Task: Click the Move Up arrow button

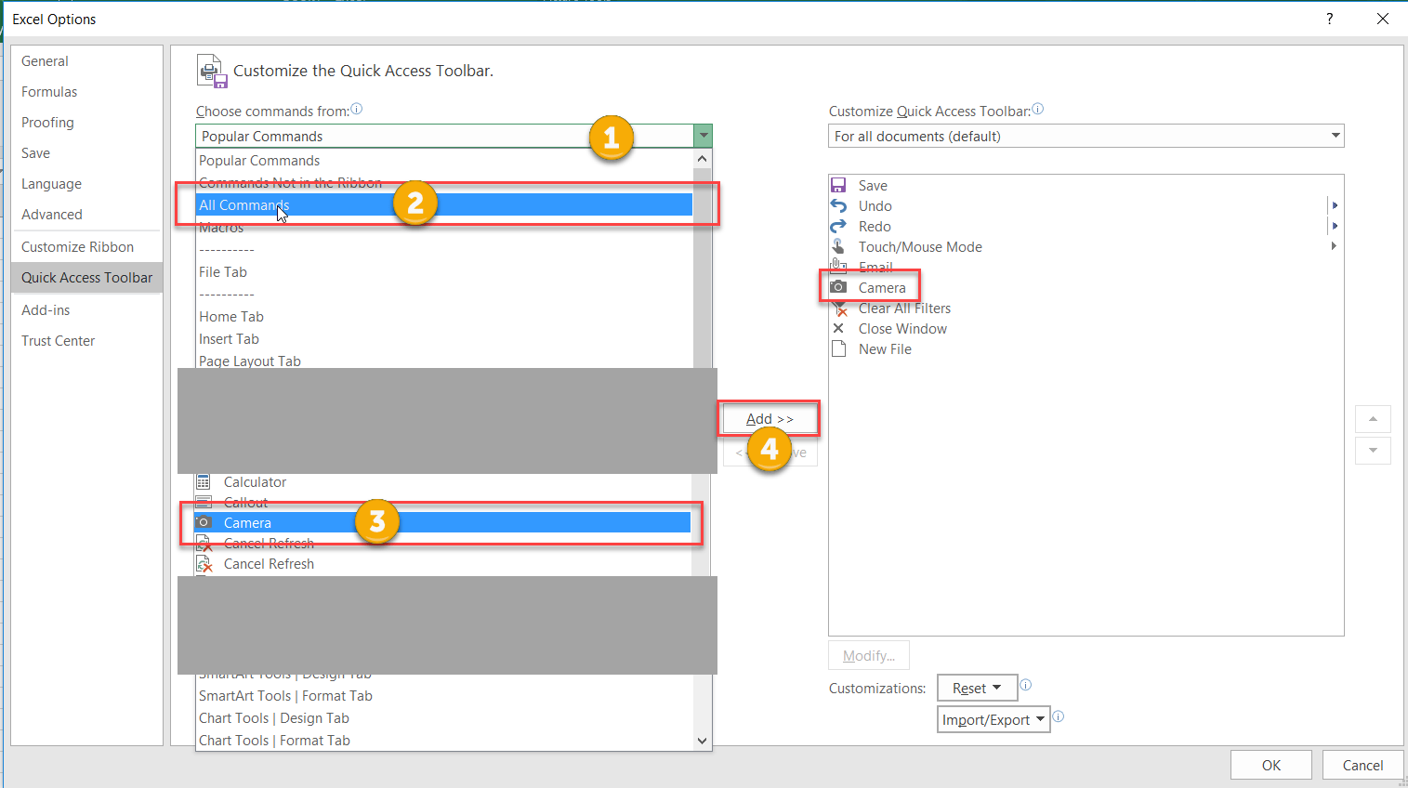Action: tap(1373, 419)
